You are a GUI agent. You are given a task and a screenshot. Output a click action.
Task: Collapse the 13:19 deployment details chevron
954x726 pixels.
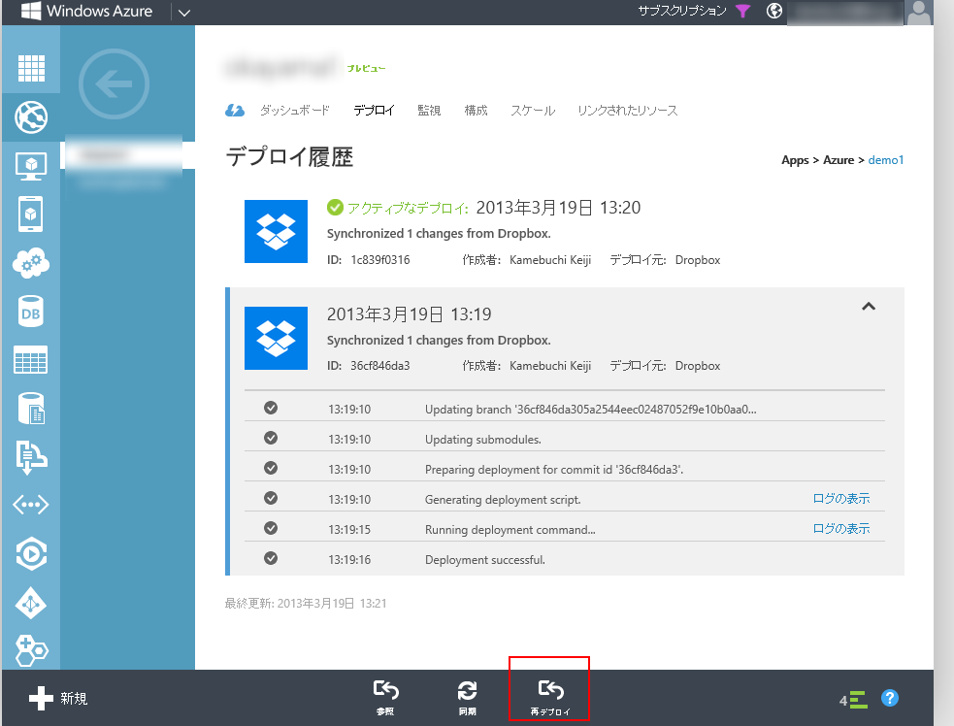pyautogui.click(x=869, y=307)
